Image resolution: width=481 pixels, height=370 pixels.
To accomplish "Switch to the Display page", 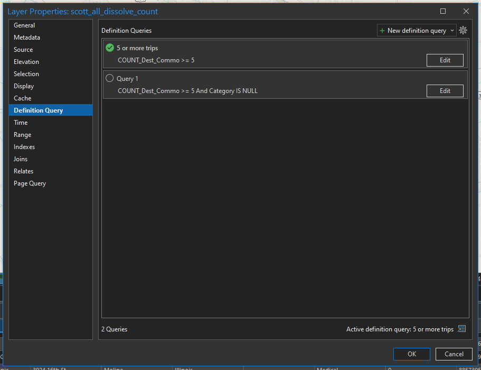I will [24, 86].
